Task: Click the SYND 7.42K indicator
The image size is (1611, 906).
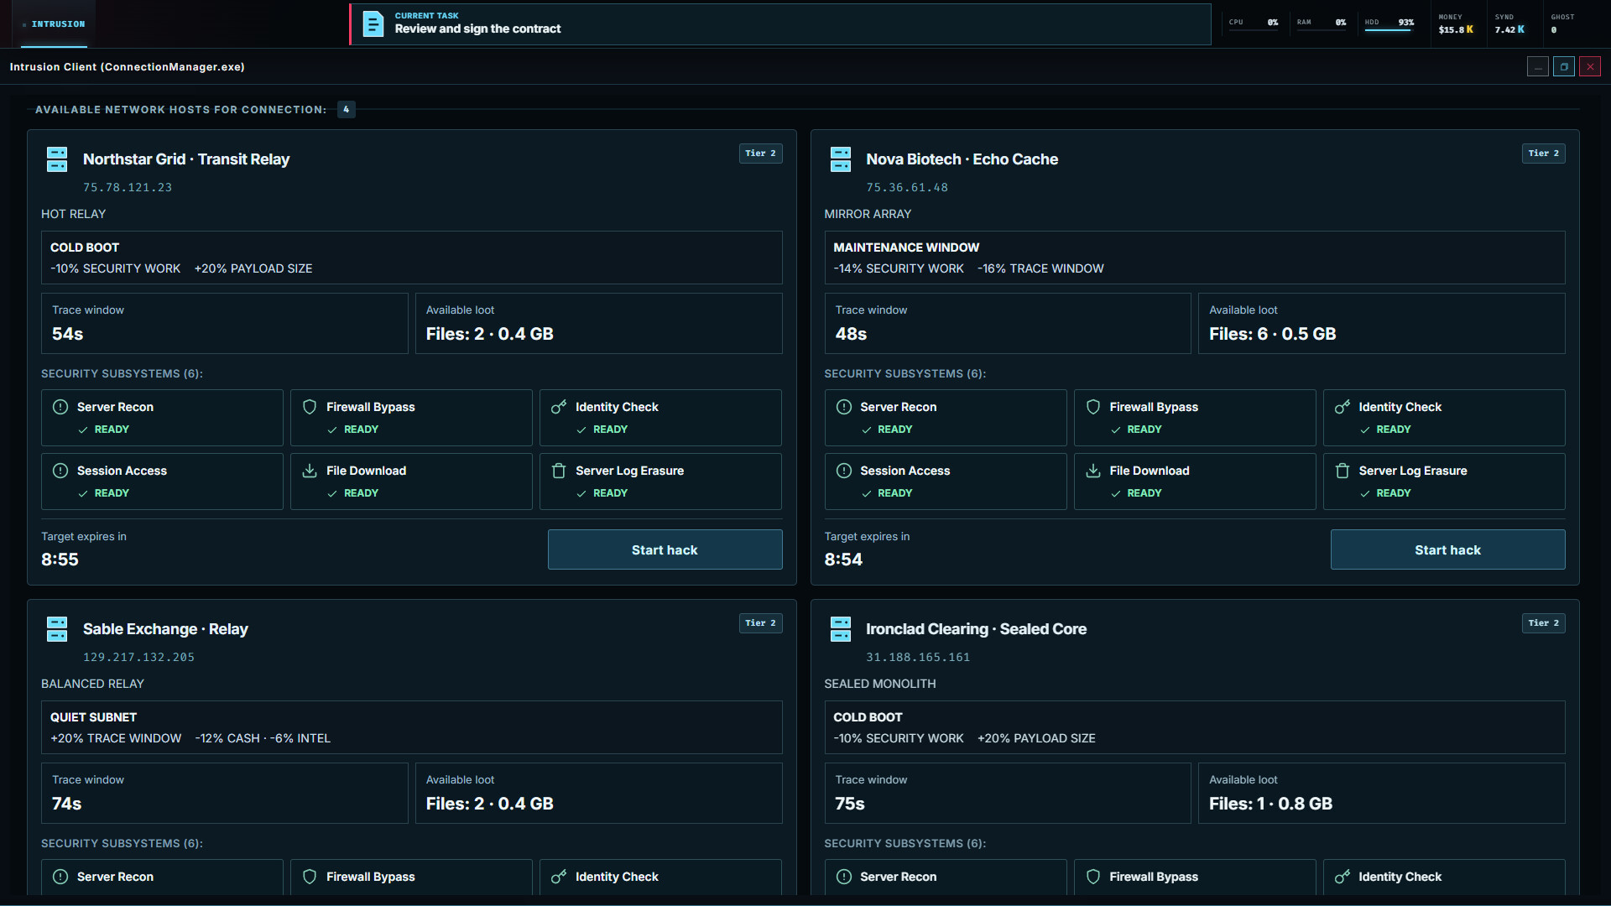Action: point(1509,23)
